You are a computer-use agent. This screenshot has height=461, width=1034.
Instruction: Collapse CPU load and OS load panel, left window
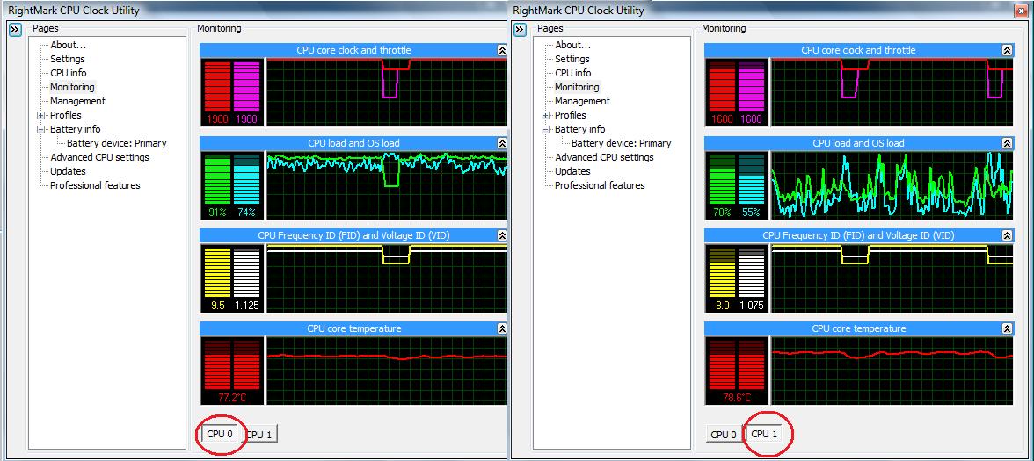502,143
